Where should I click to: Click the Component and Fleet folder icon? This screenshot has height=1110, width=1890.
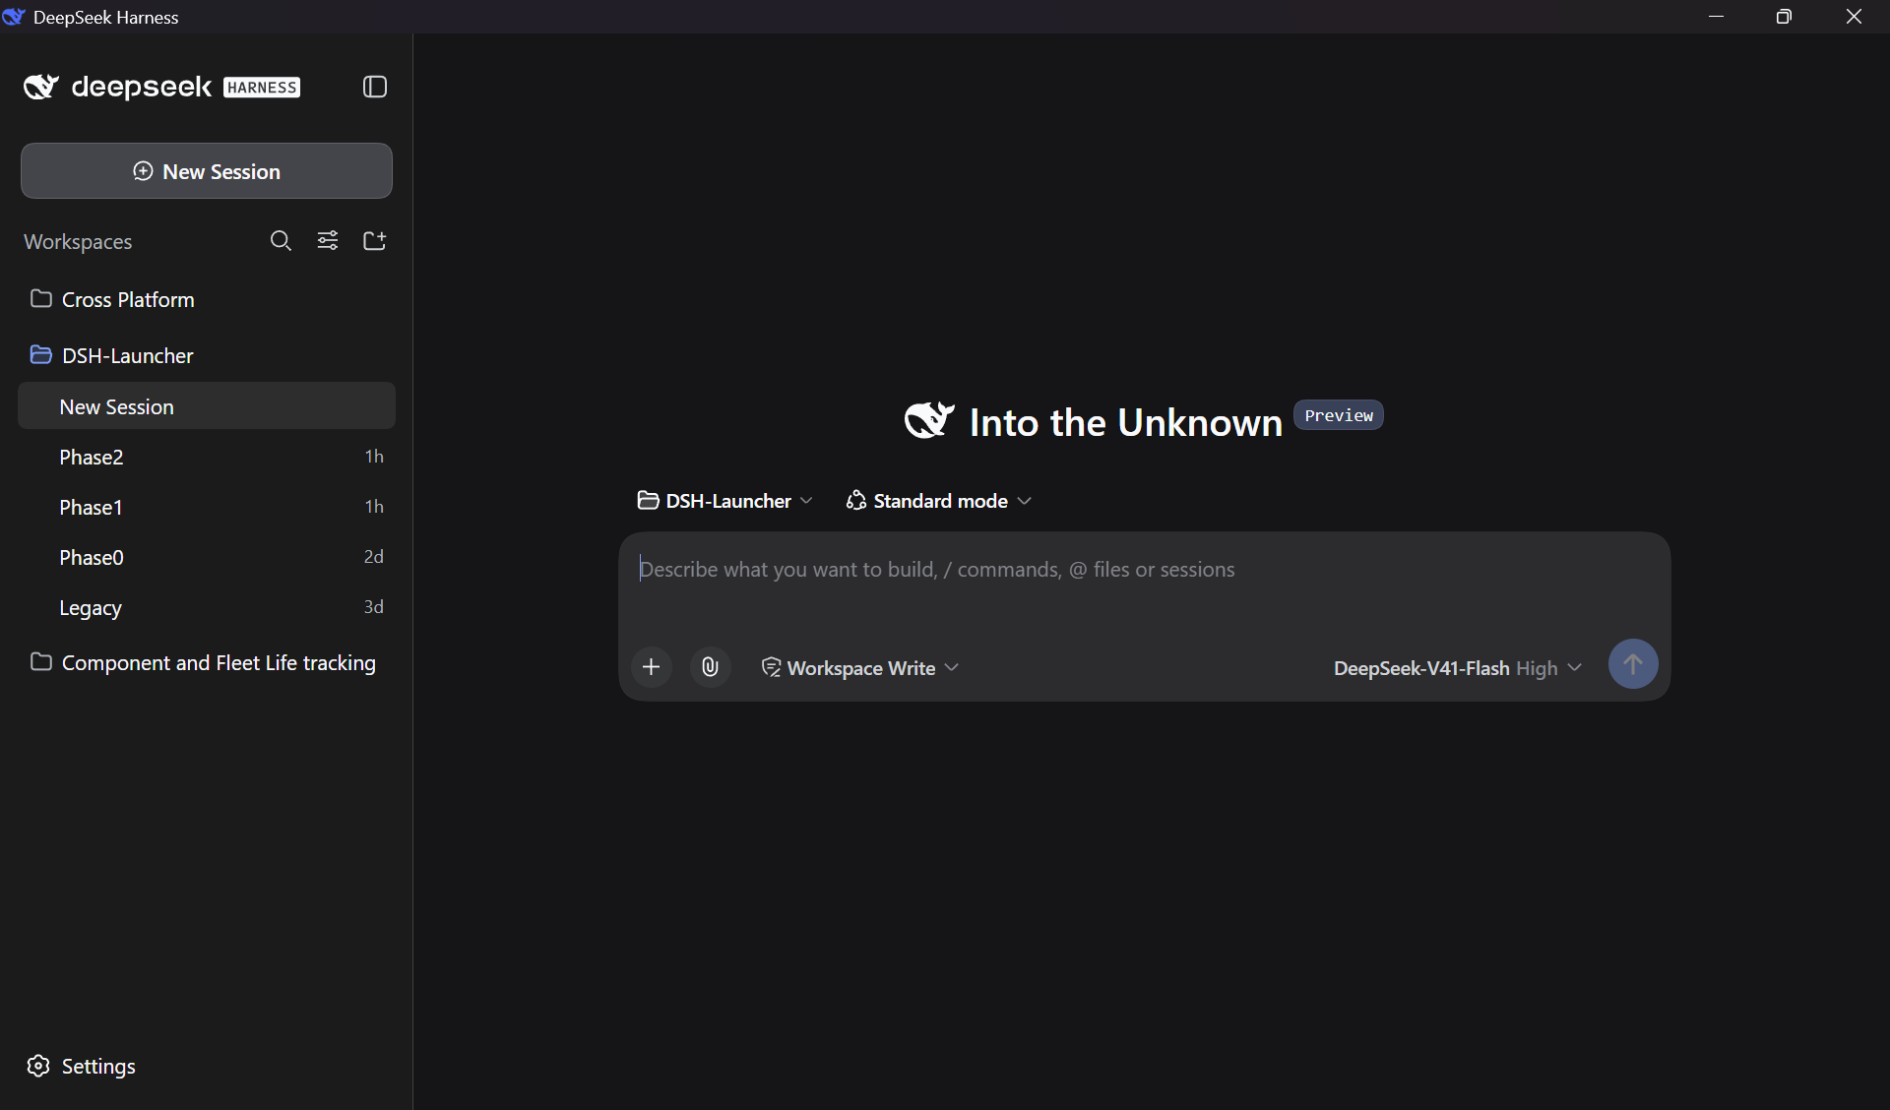[41, 661]
